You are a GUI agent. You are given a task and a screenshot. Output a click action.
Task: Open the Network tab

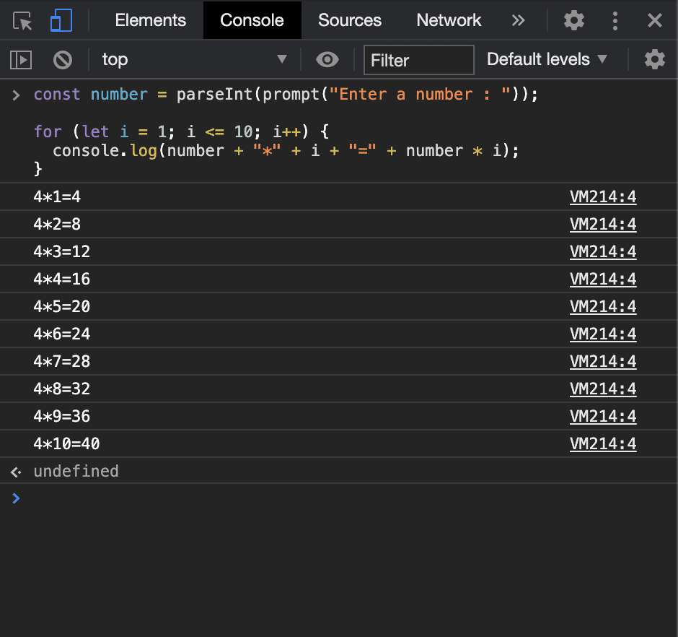(449, 20)
